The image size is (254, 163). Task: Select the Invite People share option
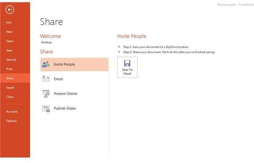coord(75,64)
